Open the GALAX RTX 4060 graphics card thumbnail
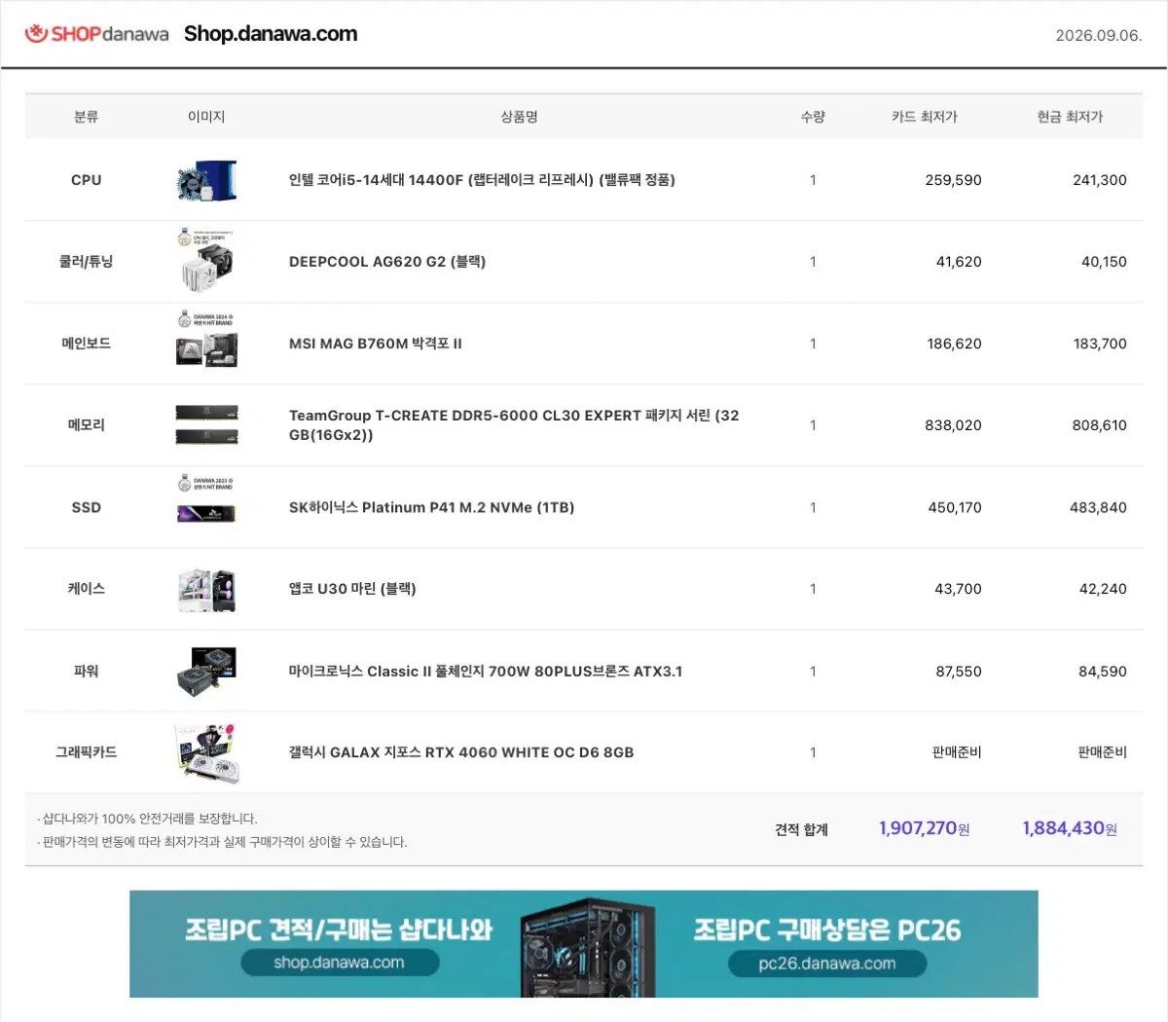The height and width of the screenshot is (1022, 1168). tap(206, 752)
